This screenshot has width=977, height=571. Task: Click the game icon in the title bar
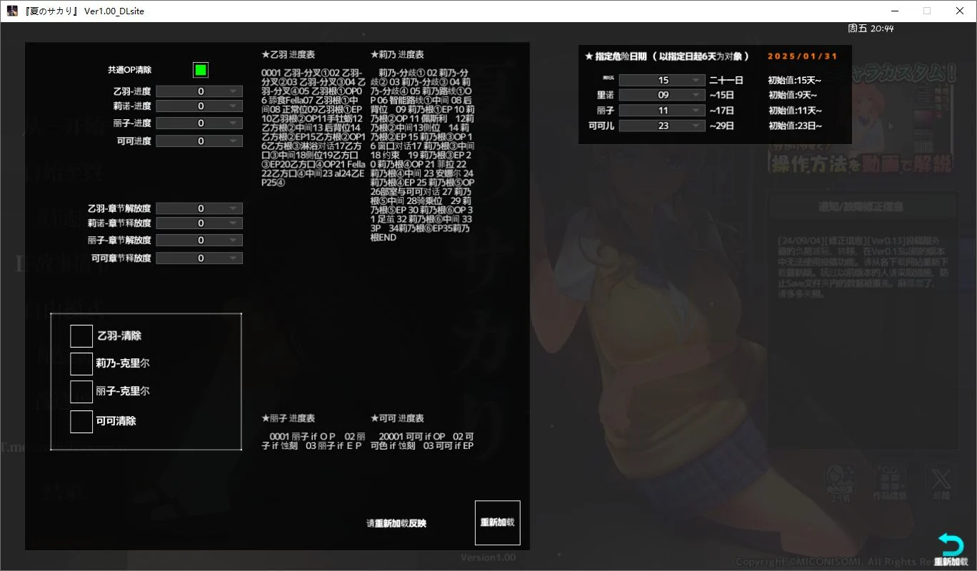tap(11, 10)
